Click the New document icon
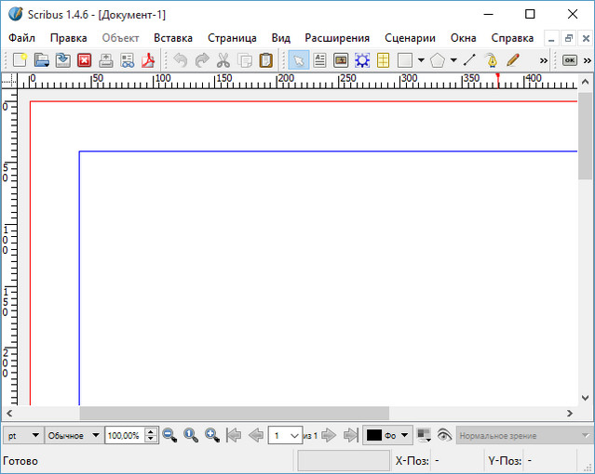The image size is (595, 474). pyautogui.click(x=20, y=60)
